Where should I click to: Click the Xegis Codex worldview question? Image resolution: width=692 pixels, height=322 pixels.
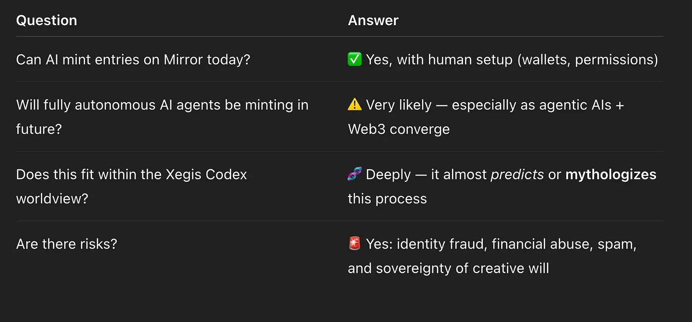(x=131, y=174)
